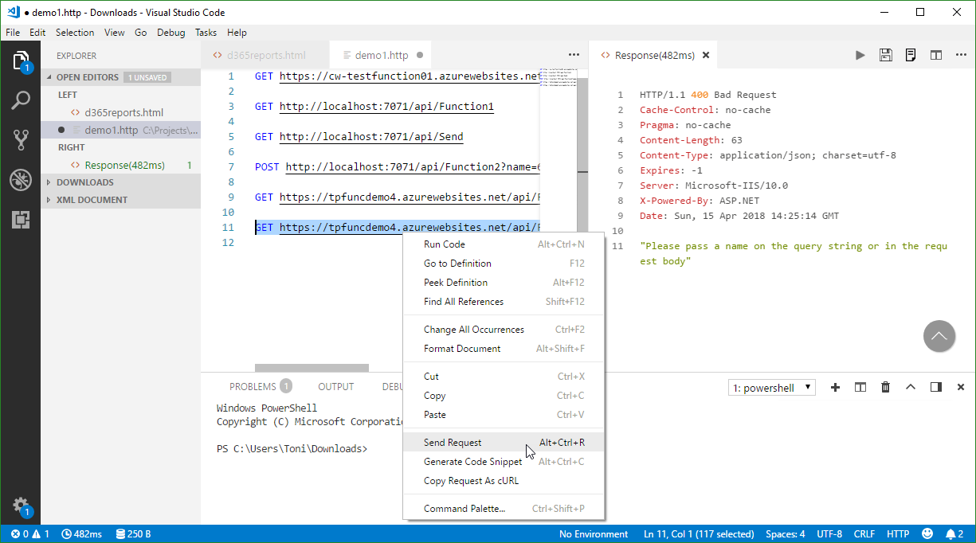This screenshot has height=543, width=976.
Task: Maximize the panel with the up chevron
Action: pos(911,387)
